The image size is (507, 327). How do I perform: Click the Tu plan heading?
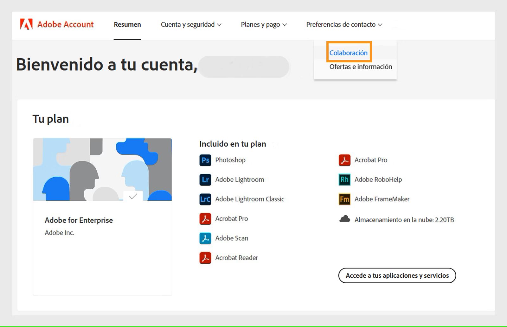click(51, 119)
